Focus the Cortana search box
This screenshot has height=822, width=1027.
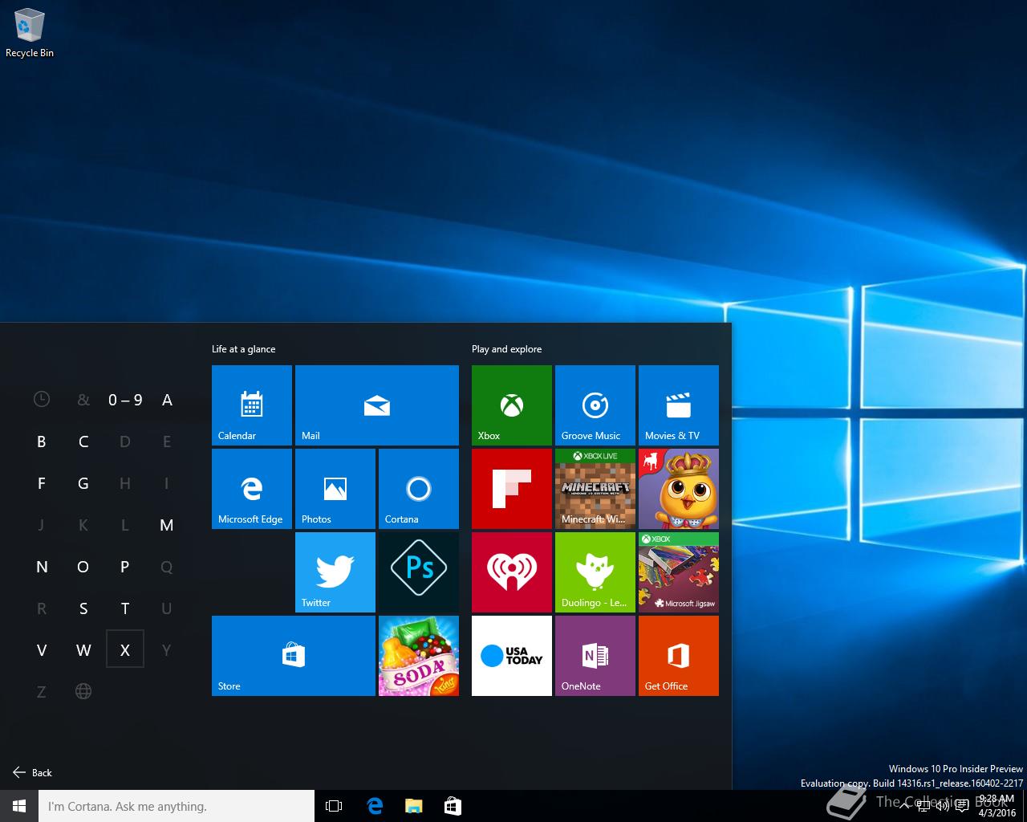177,806
